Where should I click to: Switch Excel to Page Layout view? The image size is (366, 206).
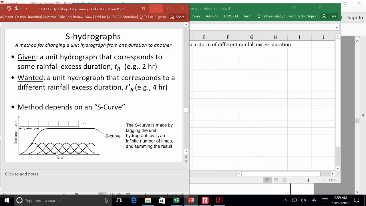[276, 180]
